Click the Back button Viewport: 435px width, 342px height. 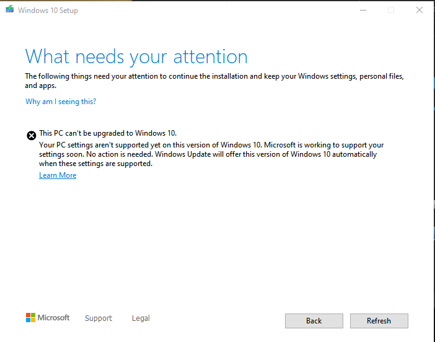coord(314,321)
